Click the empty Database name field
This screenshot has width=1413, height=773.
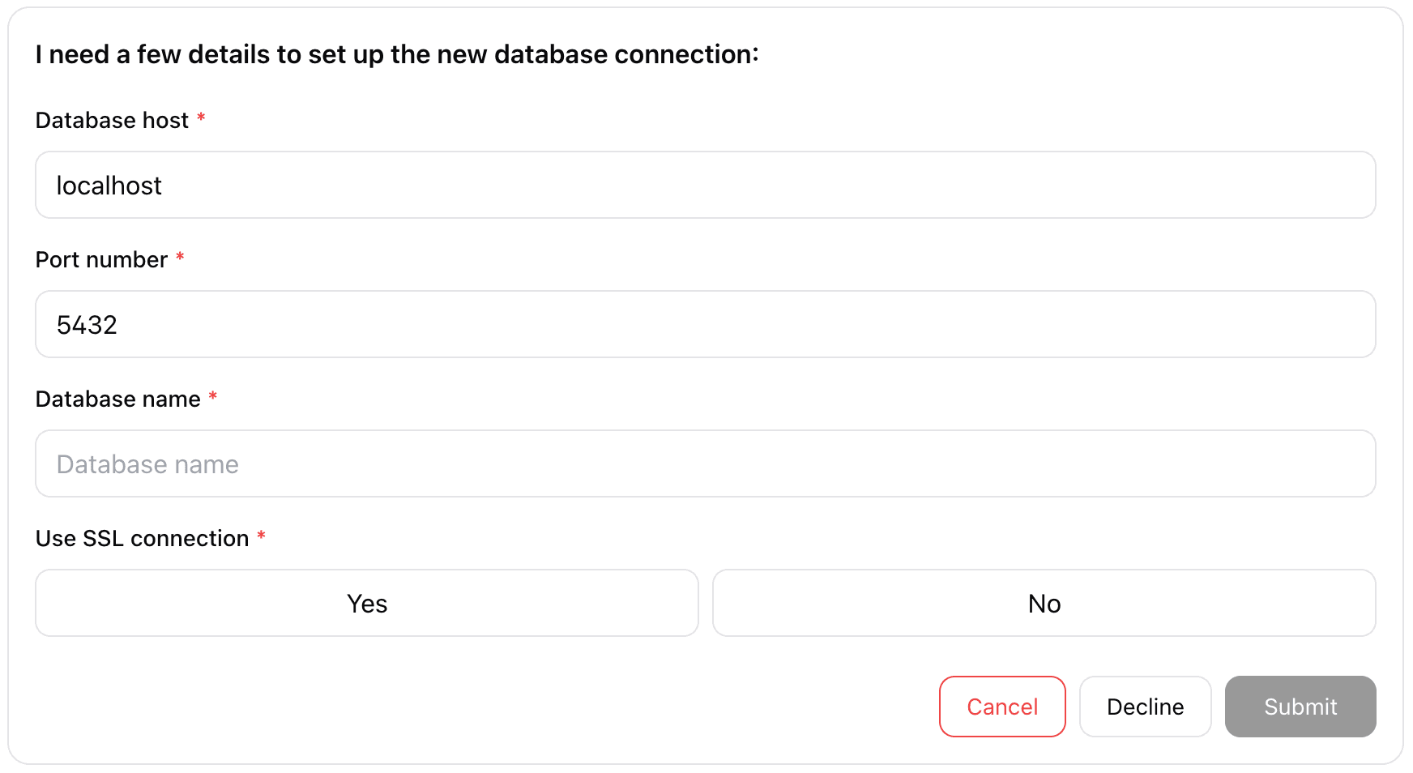(x=705, y=463)
